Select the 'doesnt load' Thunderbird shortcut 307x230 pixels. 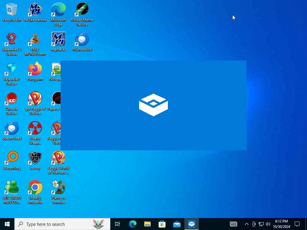click(x=12, y=131)
